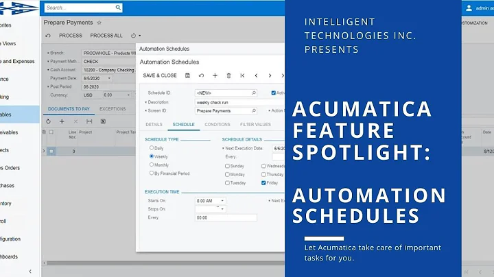This screenshot has width=494, height=277.
Task: Select Monthly schedule type
Action: 152,165
